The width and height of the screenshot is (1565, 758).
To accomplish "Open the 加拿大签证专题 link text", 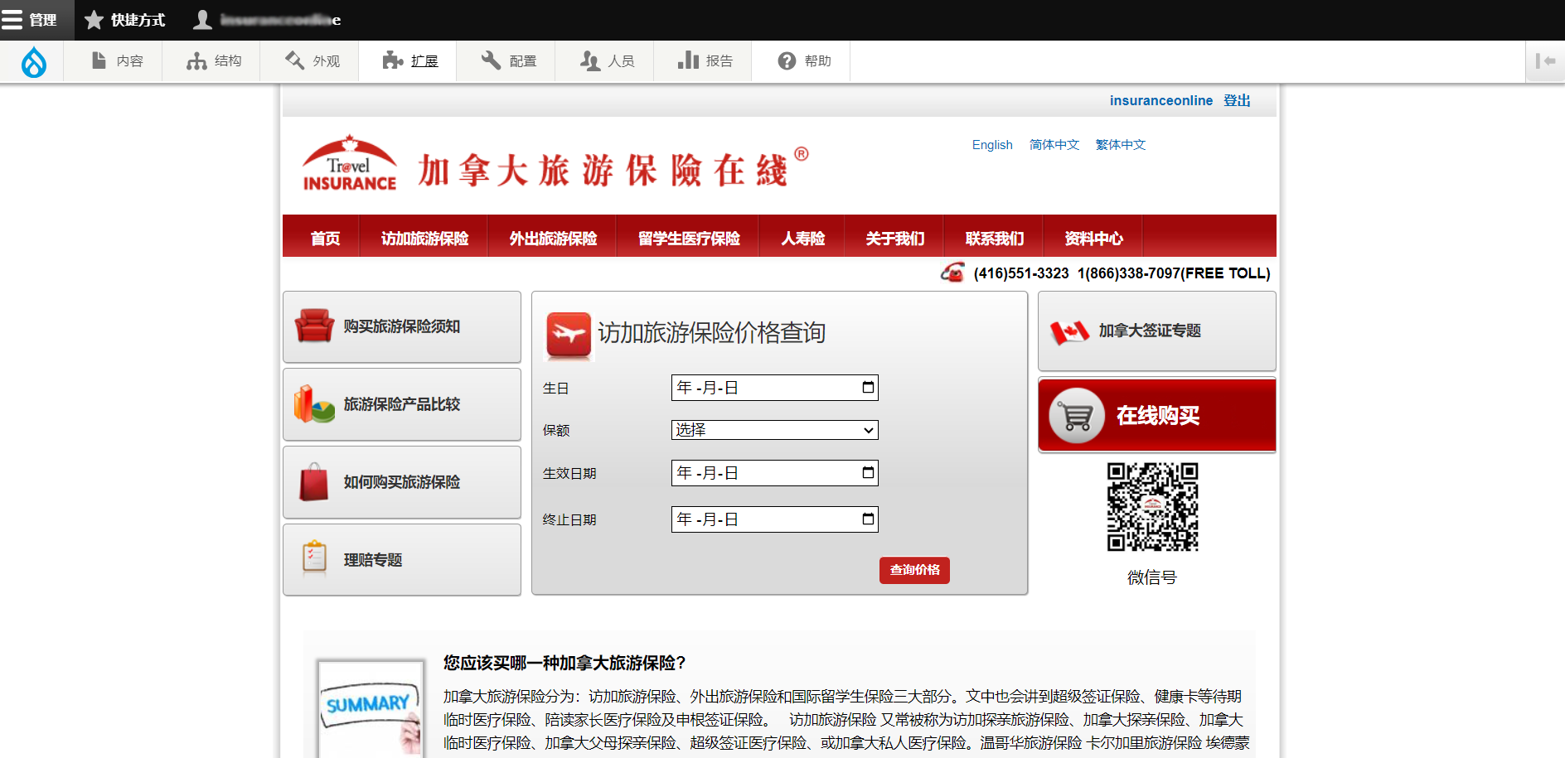I will point(1150,331).
